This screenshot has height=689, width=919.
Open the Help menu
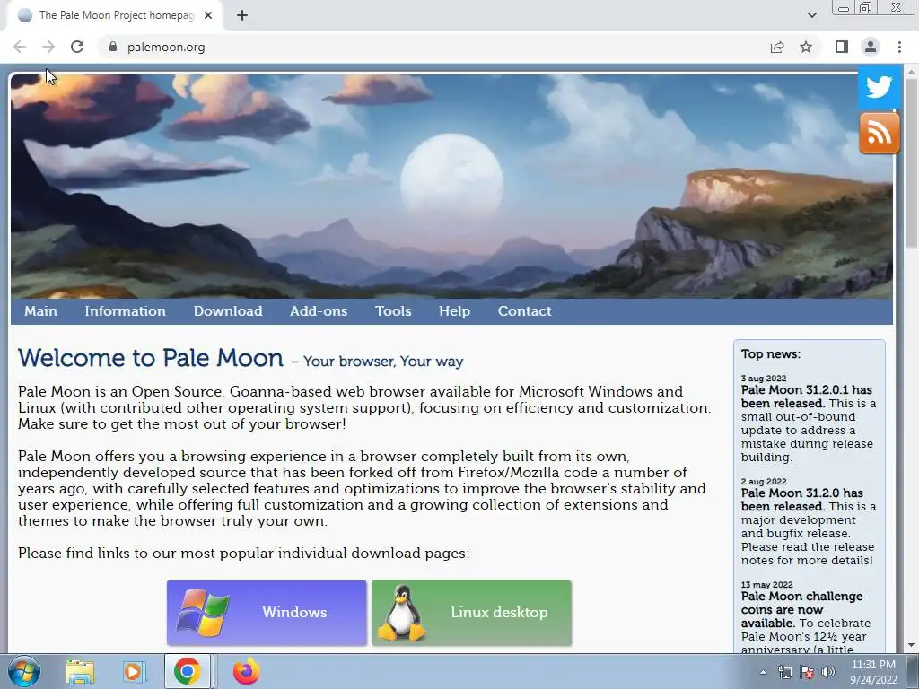[x=455, y=311]
